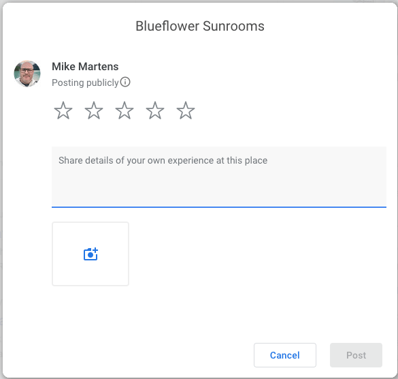Click the Blueflower Sunrooms heading
Screen dimensions: 398x379
(x=200, y=26)
